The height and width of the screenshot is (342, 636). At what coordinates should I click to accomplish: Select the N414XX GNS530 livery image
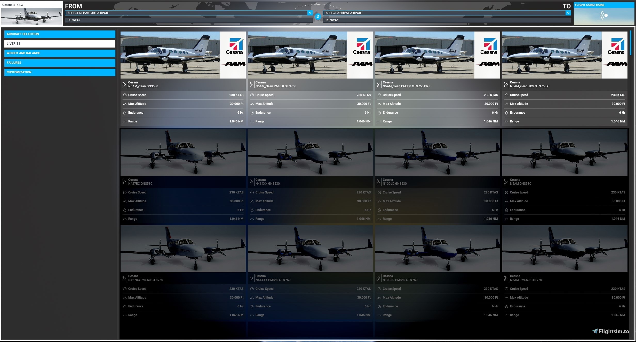point(310,152)
